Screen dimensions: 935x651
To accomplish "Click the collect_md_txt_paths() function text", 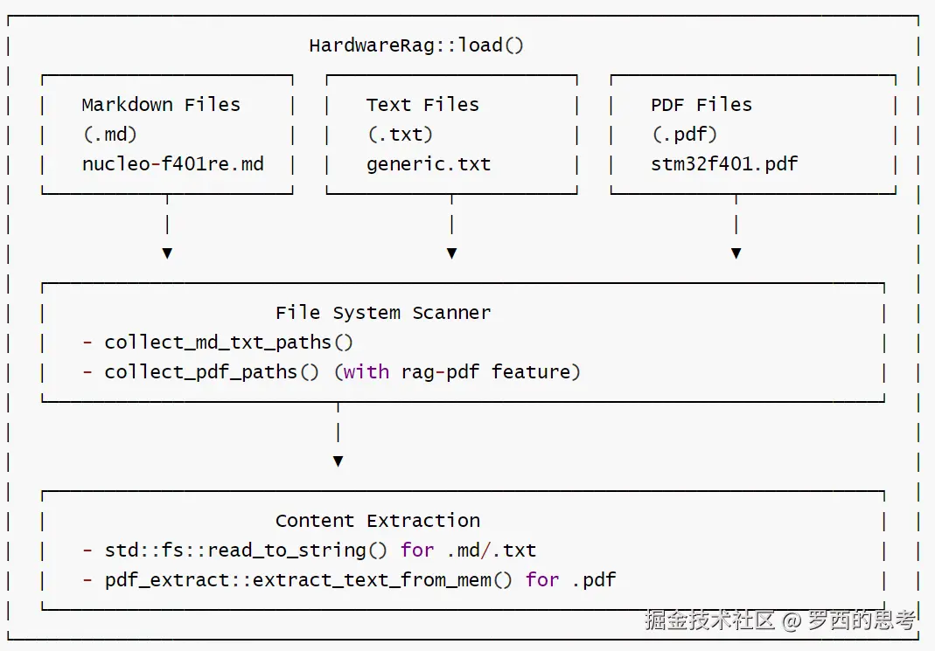I will click(229, 343).
